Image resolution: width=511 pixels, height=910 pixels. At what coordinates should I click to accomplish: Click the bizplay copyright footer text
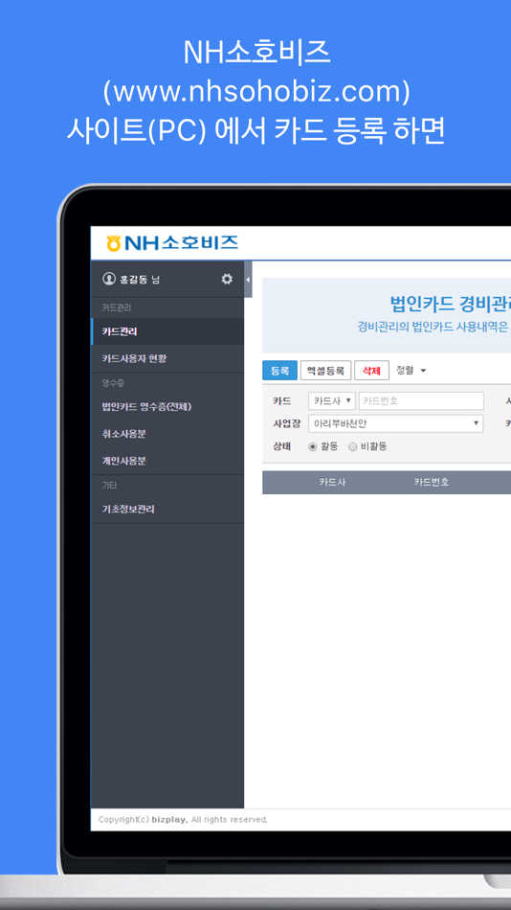pyautogui.click(x=183, y=819)
